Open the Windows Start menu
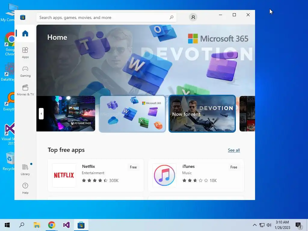This screenshot has width=308, height=231. (x=7, y=225)
